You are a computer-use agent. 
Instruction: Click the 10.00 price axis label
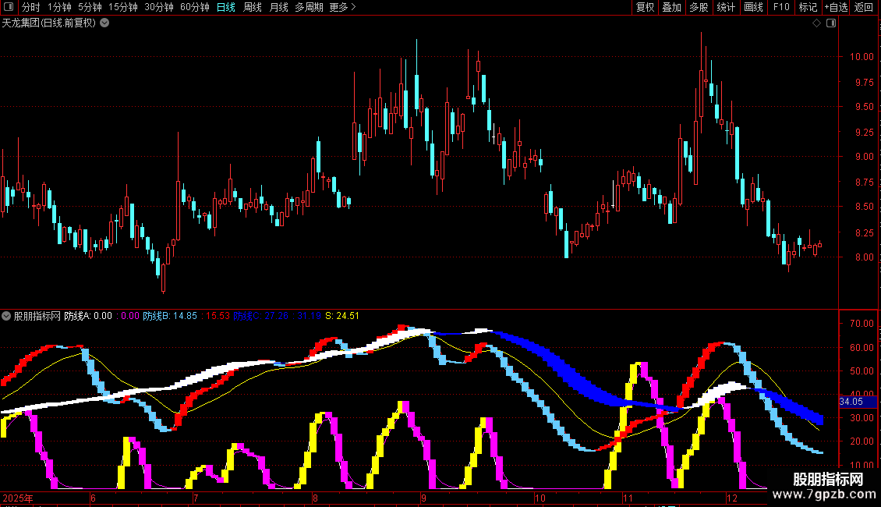point(862,56)
